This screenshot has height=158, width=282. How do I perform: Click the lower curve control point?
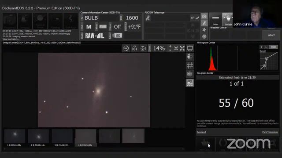[264, 66]
